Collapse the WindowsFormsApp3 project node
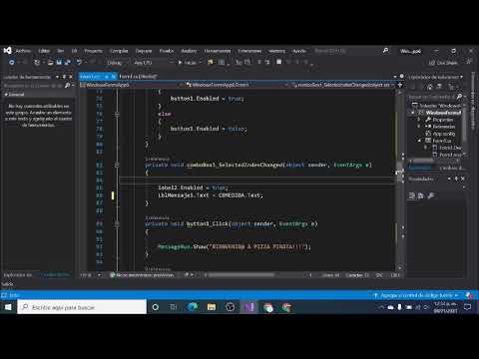The height and width of the screenshot is (359, 479). pyautogui.click(x=413, y=113)
